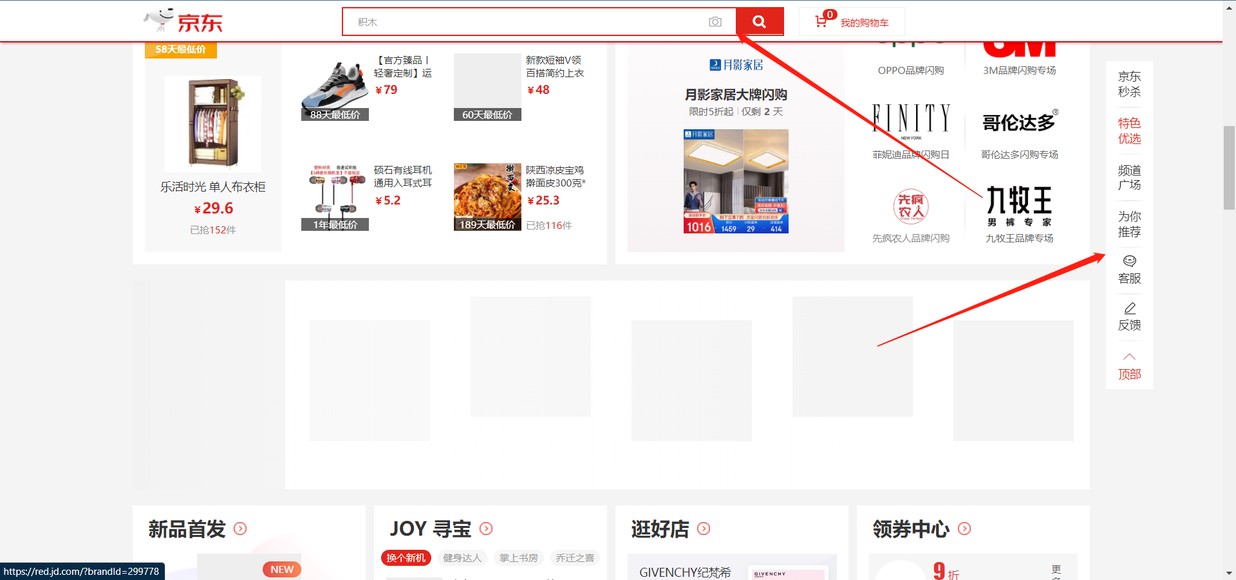Select the 乔迁之喜 tab
The width and height of the screenshot is (1236, 580).
[x=575, y=557]
